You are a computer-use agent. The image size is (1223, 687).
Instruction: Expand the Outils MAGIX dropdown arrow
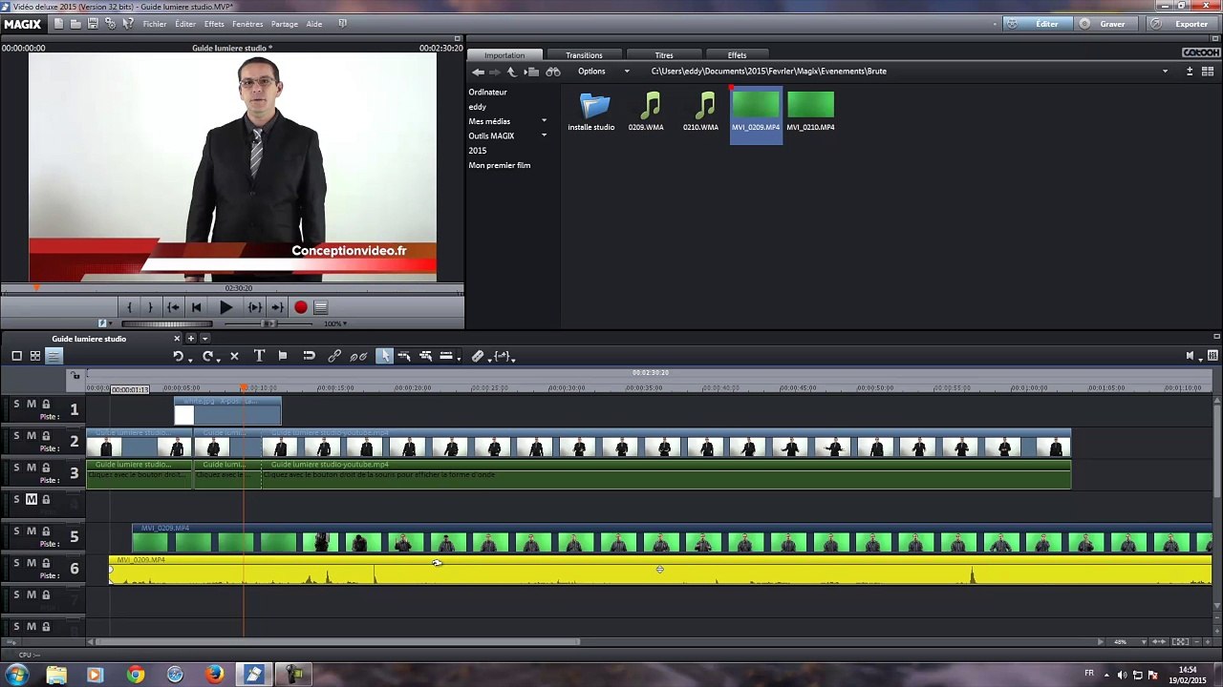[x=544, y=135]
